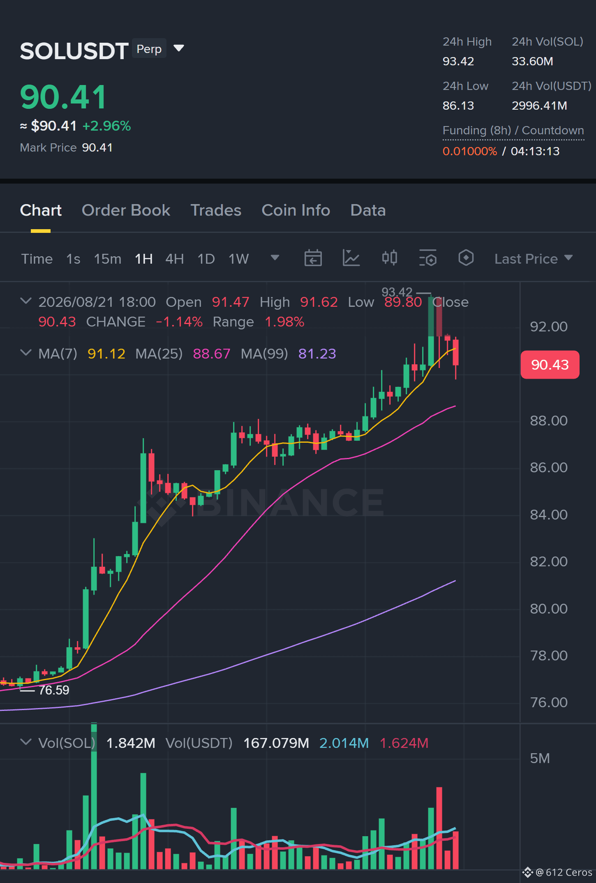Viewport: 596px width, 883px height.
Task: Tap Funding (8h) / Countdown label
Action: coord(513,130)
